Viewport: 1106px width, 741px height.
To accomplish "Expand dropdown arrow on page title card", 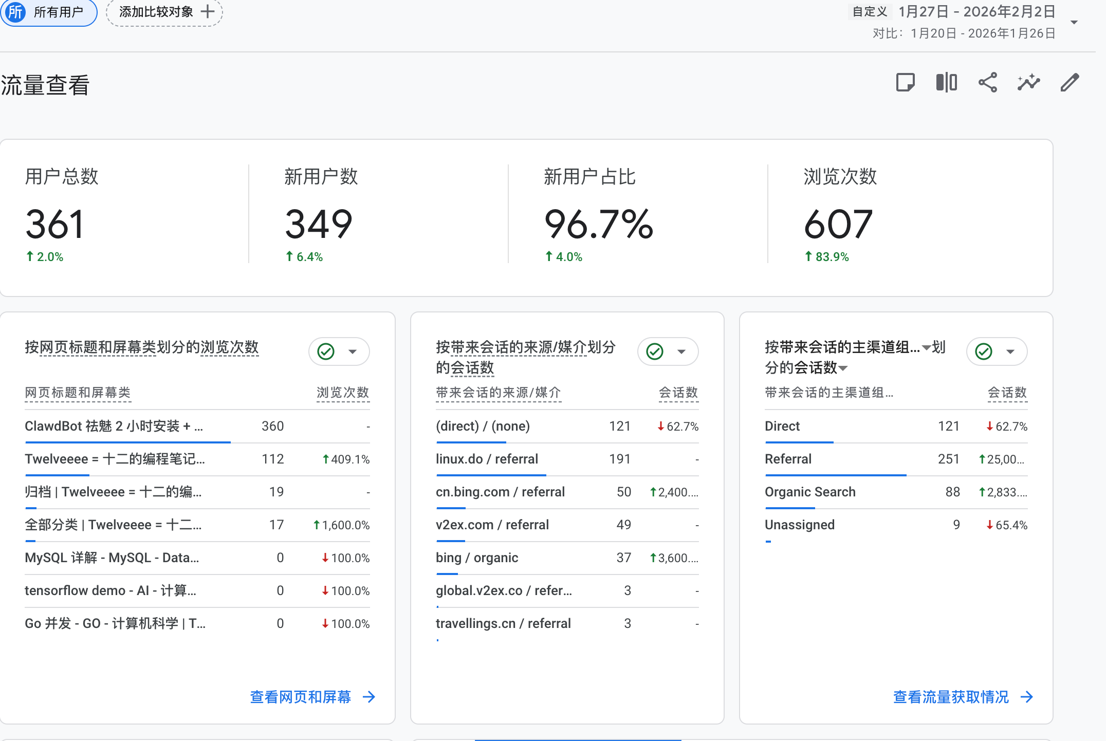I will (353, 351).
